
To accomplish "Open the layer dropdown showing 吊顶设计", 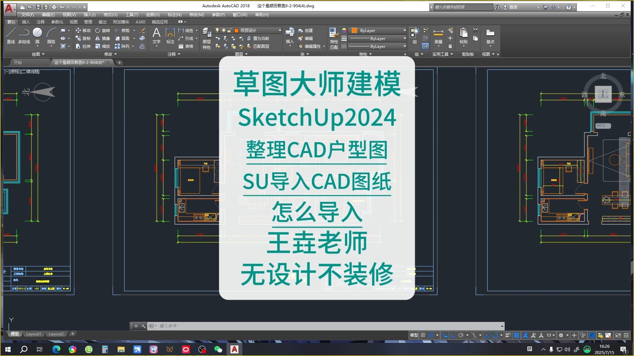I will [279, 30].
